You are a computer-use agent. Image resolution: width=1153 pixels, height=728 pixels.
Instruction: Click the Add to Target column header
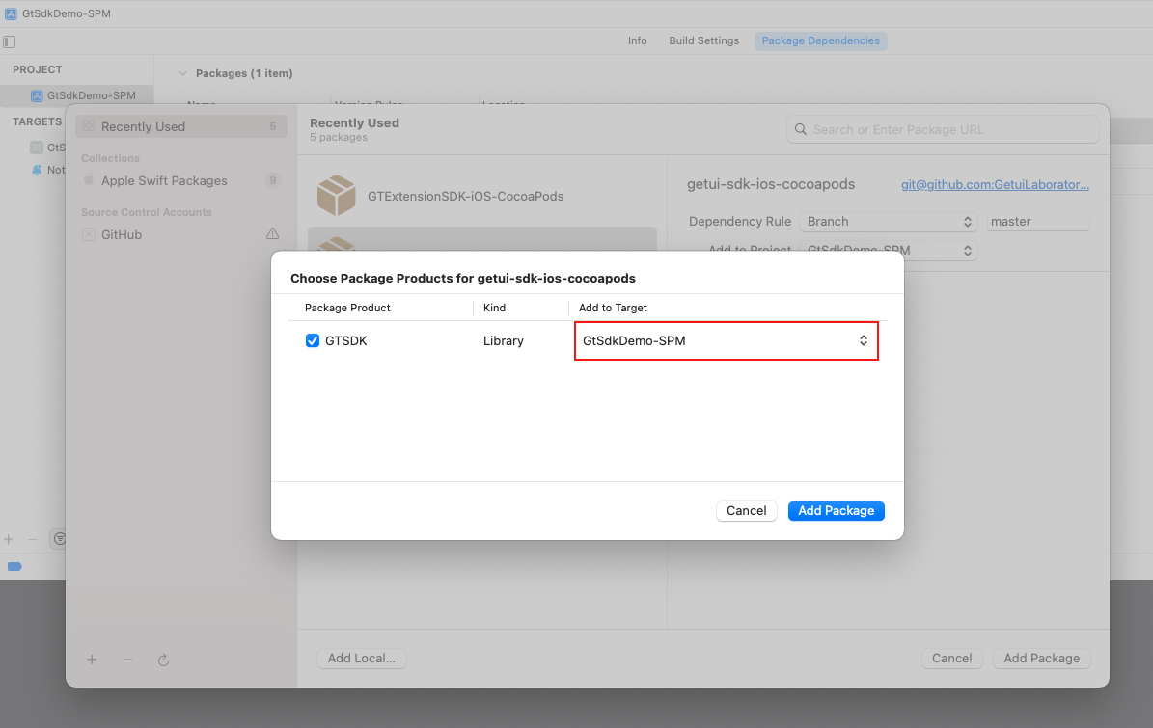click(613, 308)
